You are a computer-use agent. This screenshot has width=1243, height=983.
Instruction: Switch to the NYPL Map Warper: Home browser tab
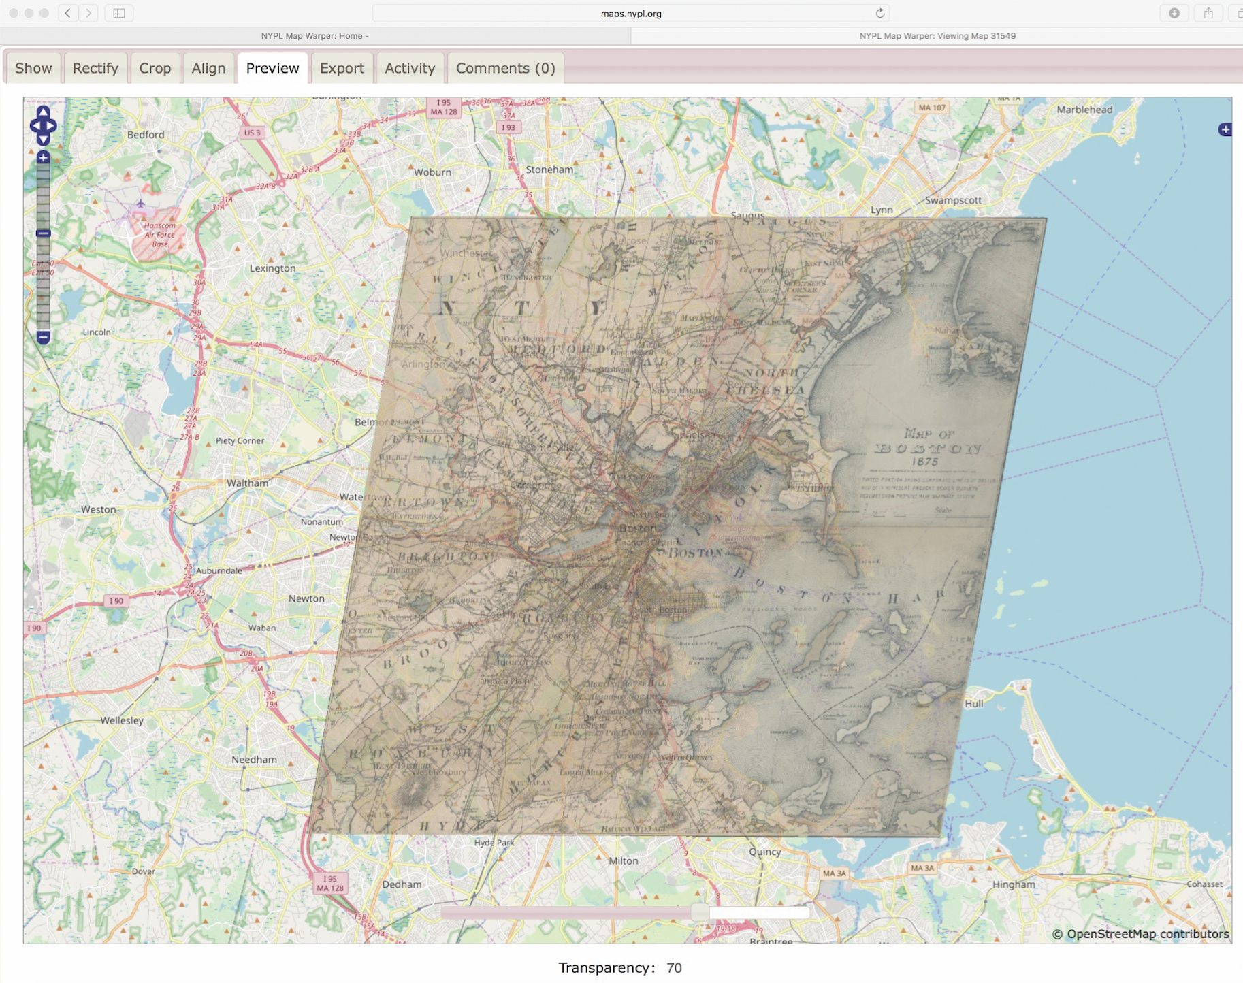(x=313, y=36)
